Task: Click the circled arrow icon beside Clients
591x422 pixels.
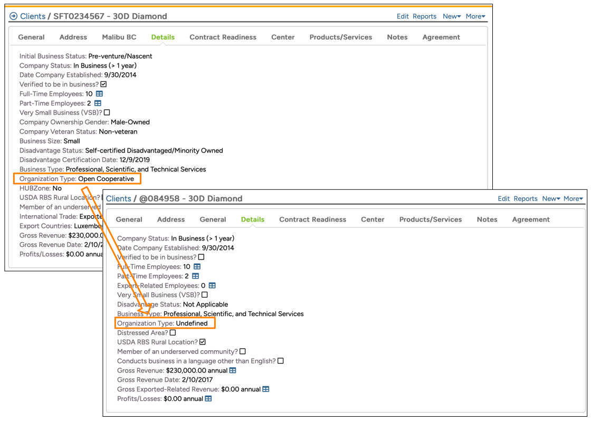Action: click(14, 16)
